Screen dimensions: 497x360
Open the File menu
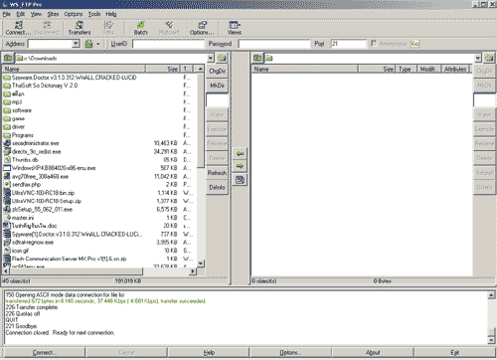click(x=7, y=14)
